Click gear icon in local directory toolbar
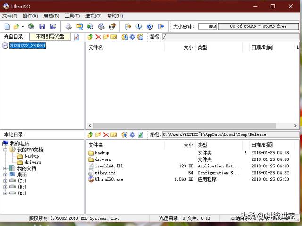The width and height of the screenshot is (302, 226). click(132, 134)
